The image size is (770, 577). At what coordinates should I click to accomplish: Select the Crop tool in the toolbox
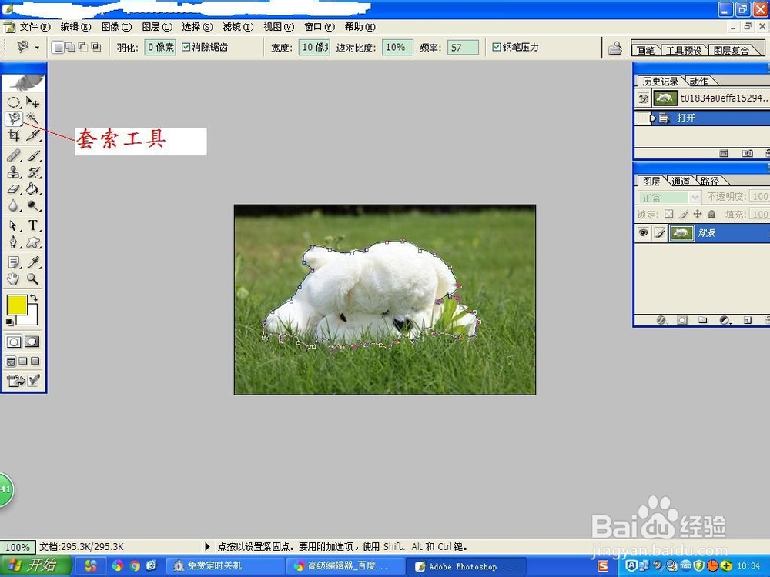13,135
